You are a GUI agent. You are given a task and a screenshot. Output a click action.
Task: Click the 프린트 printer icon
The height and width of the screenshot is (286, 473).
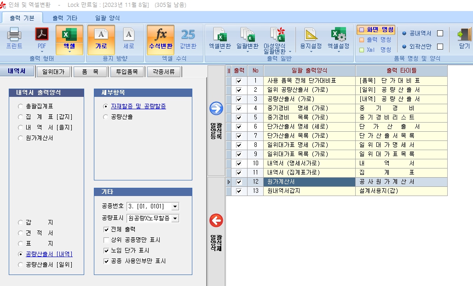click(14, 36)
